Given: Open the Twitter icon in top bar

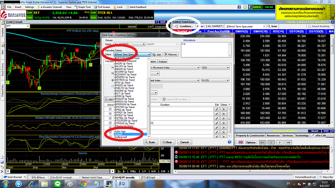Looking at the screenshot, I should click(245, 7).
